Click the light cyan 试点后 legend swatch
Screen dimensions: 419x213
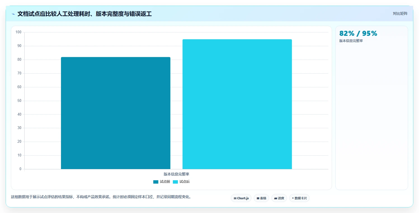175,182
